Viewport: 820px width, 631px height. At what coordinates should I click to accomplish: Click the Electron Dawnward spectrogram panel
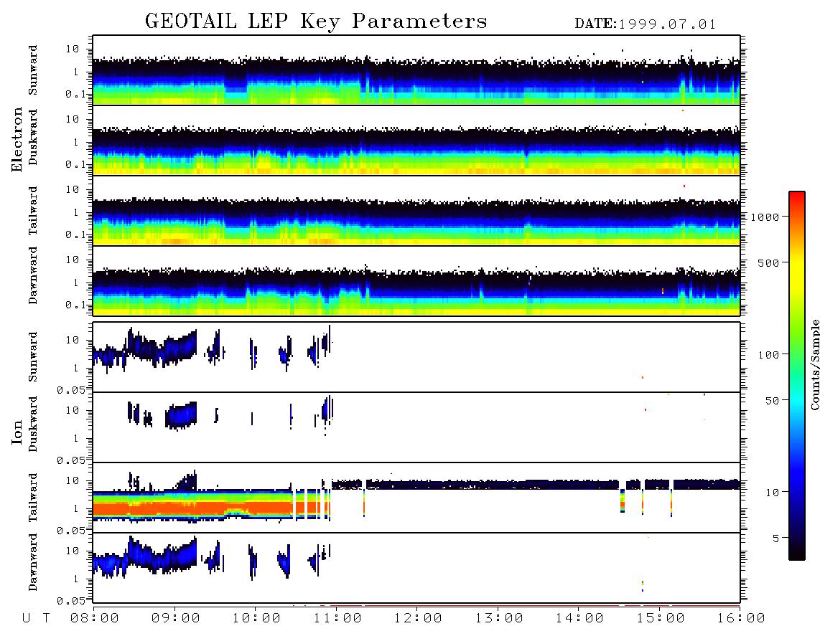(x=416, y=281)
